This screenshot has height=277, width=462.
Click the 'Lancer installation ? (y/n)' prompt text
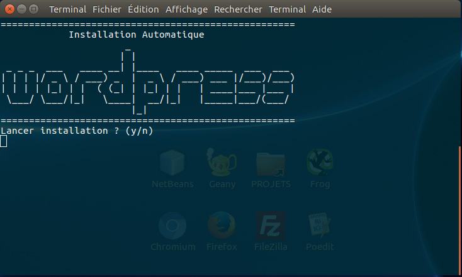pos(77,131)
